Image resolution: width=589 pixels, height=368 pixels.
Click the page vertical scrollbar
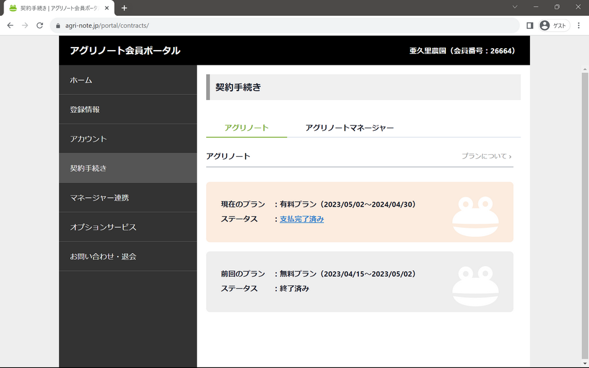(x=585, y=214)
